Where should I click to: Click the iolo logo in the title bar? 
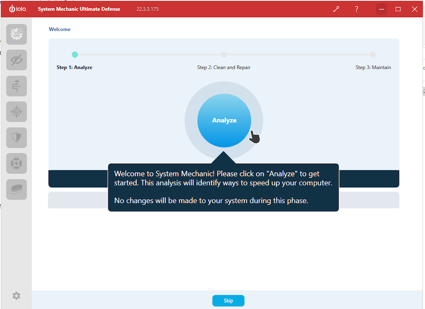[17, 9]
